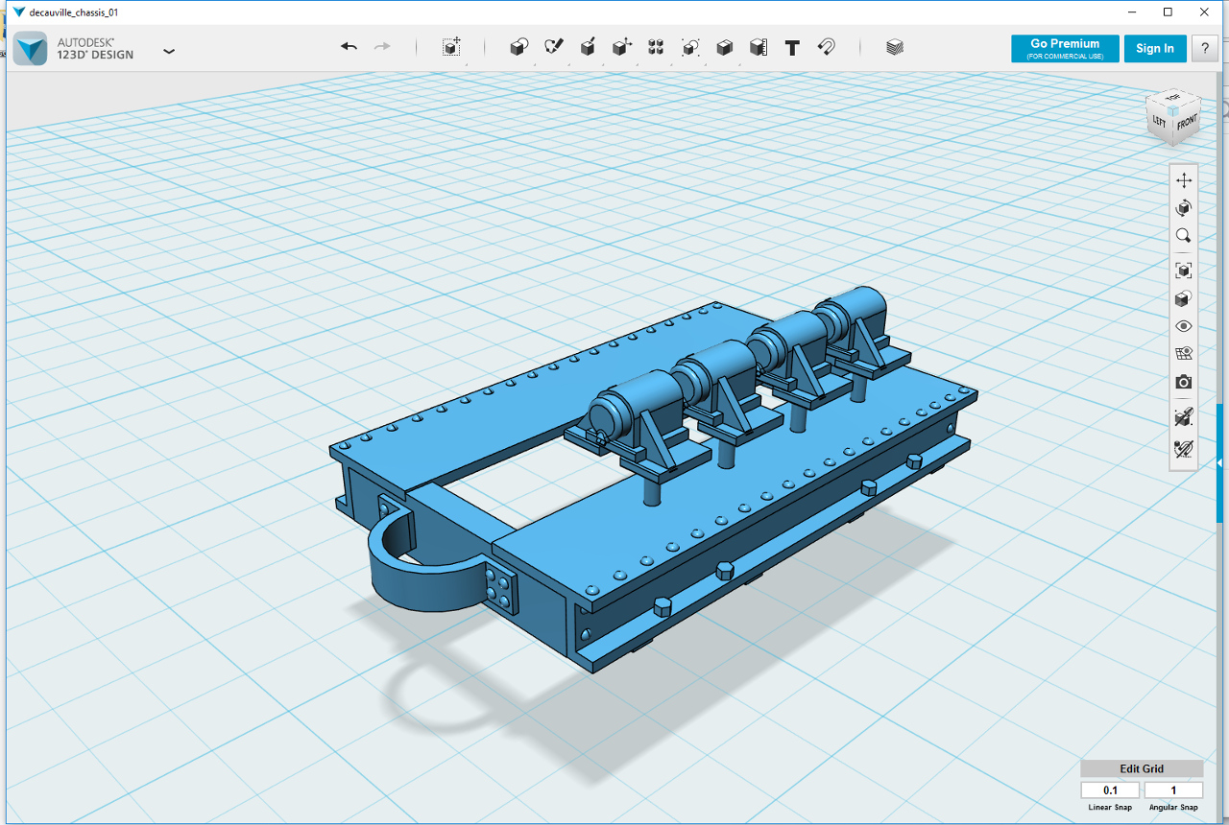The image size is (1229, 825).
Task: Select the Orbit navigation tool
Action: click(x=1184, y=208)
